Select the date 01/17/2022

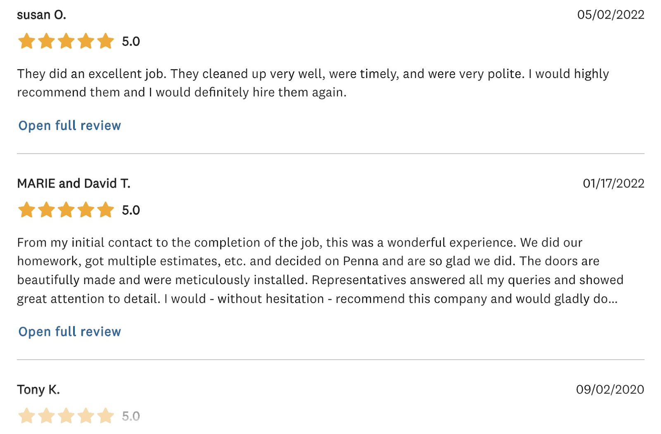tap(613, 183)
